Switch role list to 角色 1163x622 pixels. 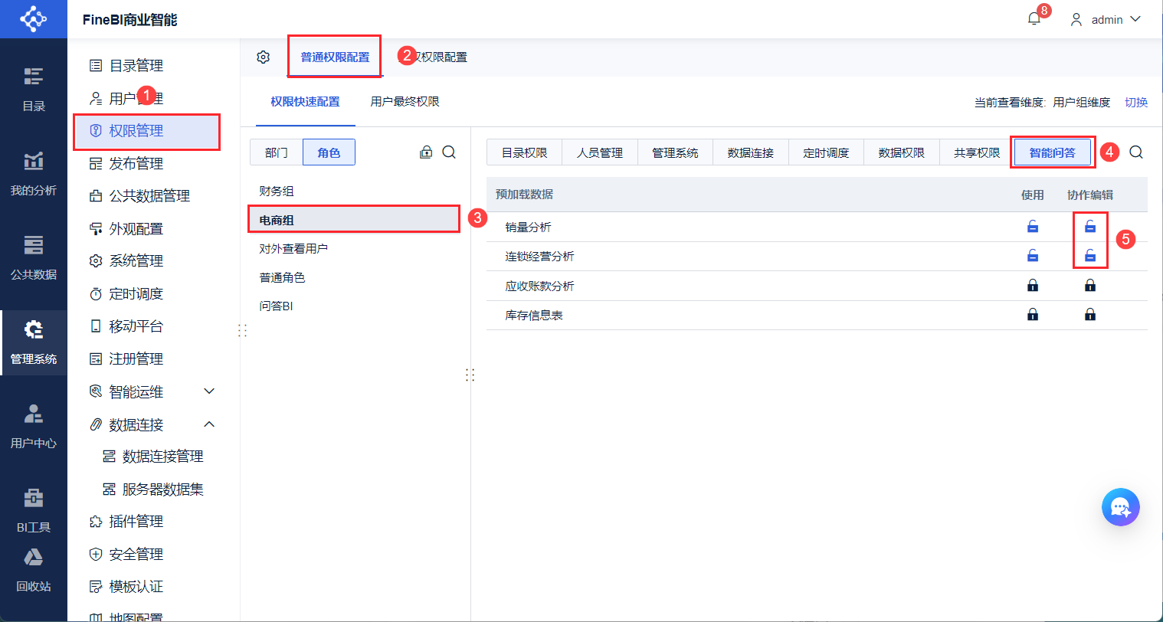pos(329,152)
